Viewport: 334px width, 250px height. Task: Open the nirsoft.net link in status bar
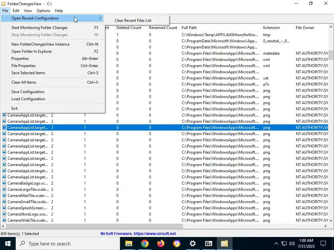[155, 234]
